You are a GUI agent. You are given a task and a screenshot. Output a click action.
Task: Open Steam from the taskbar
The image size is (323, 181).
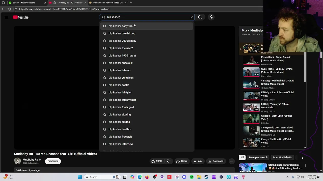click(x=206, y=177)
